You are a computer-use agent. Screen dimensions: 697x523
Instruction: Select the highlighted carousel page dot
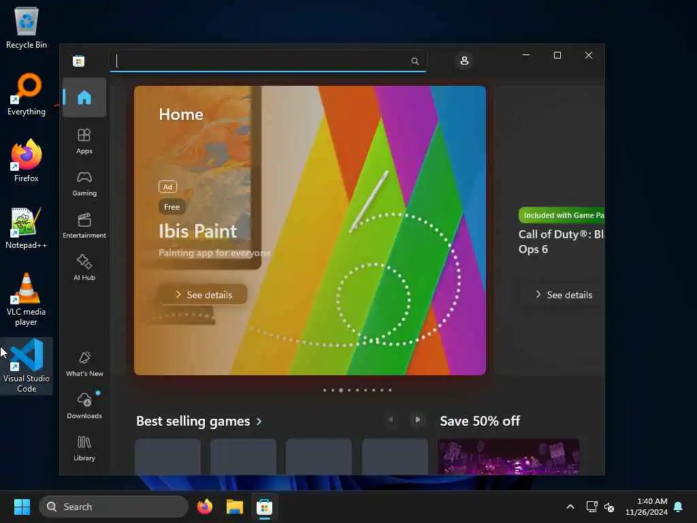(x=341, y=390)
